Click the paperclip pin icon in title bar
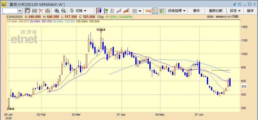This screenshot has width=258, height=120. (x=235, y=4)
